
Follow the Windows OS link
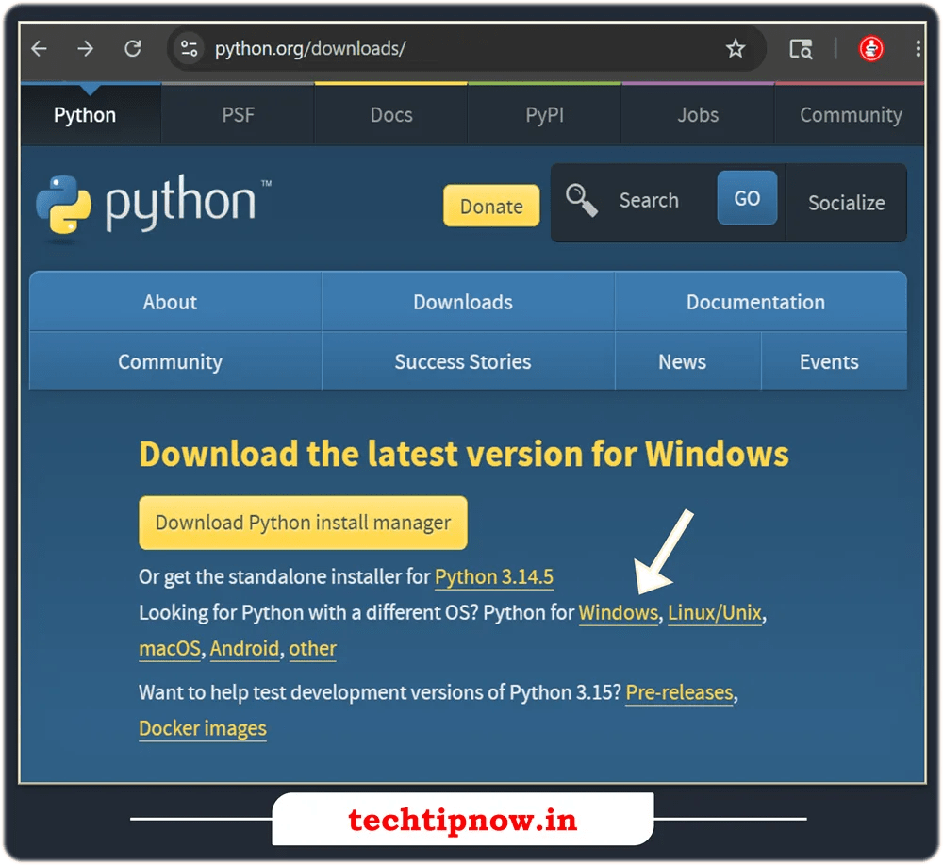tap(619, 613)
